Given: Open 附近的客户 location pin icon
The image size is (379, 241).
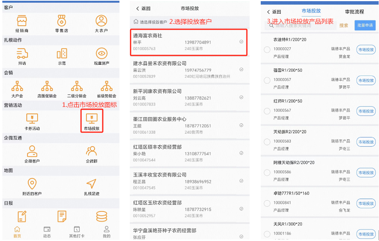Looking at the screenshot, I should 32,184.
